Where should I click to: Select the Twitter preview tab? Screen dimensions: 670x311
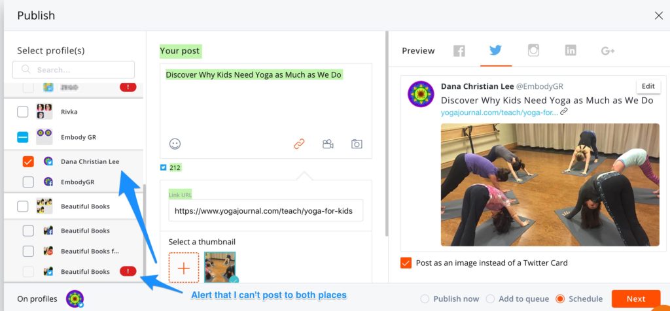click(x=495, y=51)
